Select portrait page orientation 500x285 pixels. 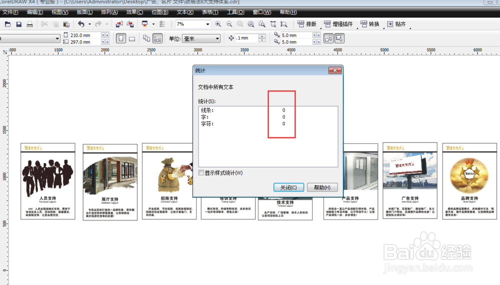pyautogui.click(x=121, y=38)
